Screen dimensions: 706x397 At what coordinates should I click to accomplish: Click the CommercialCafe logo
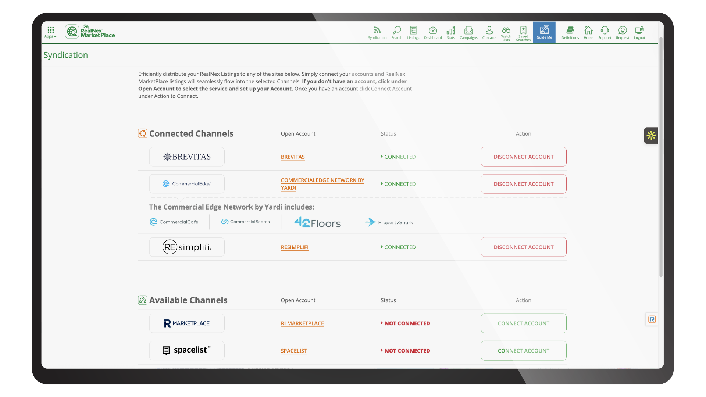pos(174,222)
